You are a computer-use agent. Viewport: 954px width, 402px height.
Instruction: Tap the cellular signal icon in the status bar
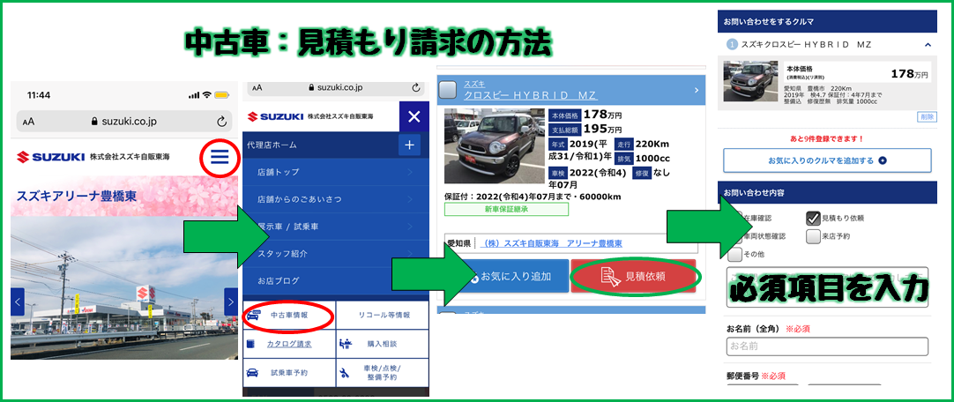(194, 95)
